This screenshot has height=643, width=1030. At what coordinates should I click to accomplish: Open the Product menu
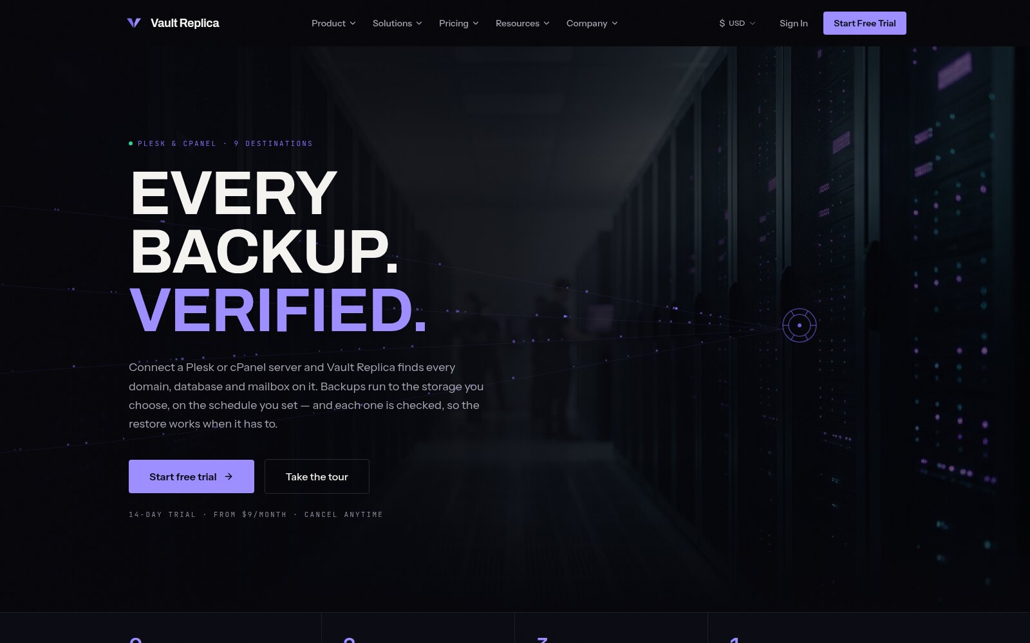(x=333, y=23)
